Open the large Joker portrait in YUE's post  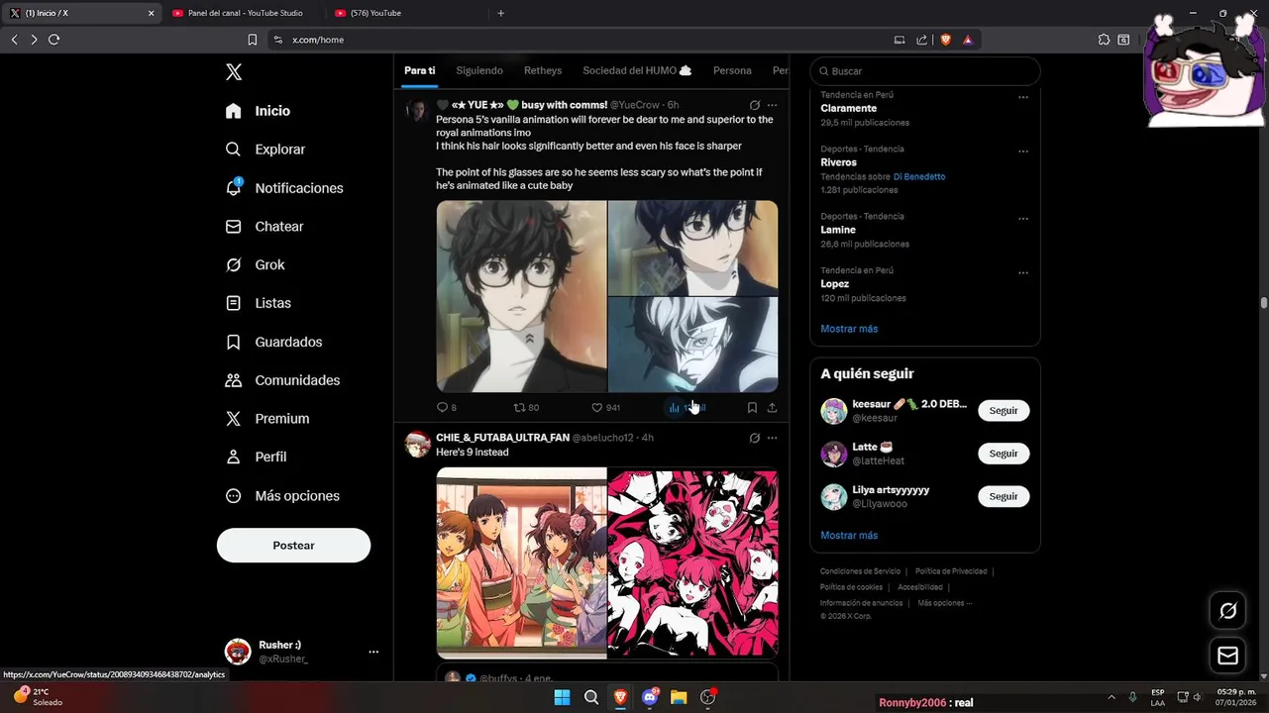[x=521, y=296]
